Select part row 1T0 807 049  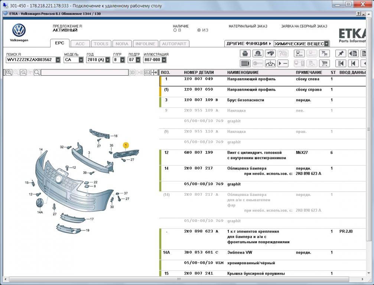tap(262, 81)
